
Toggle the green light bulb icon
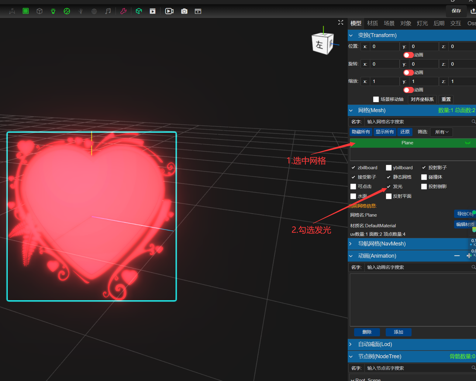53,11
